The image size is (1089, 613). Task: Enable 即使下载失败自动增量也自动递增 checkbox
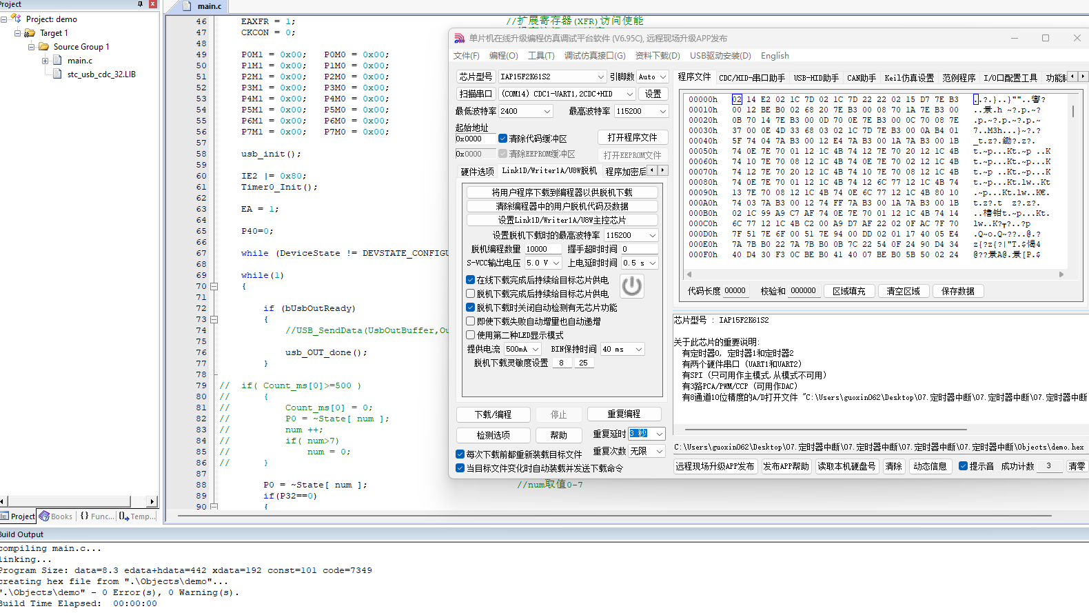coord(470,321)
